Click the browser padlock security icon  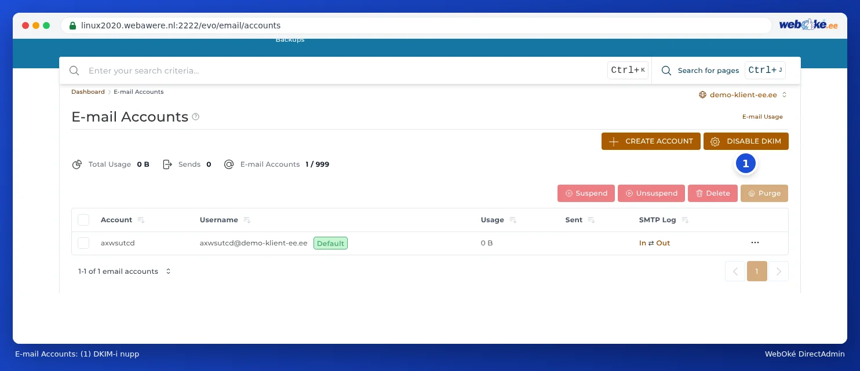click(72, 25)
